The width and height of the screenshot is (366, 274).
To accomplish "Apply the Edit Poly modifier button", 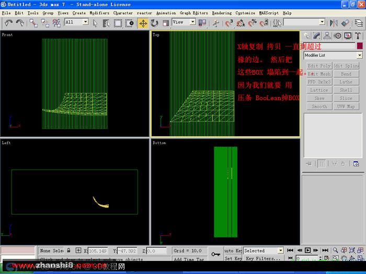I will click(x=319, y=66).
